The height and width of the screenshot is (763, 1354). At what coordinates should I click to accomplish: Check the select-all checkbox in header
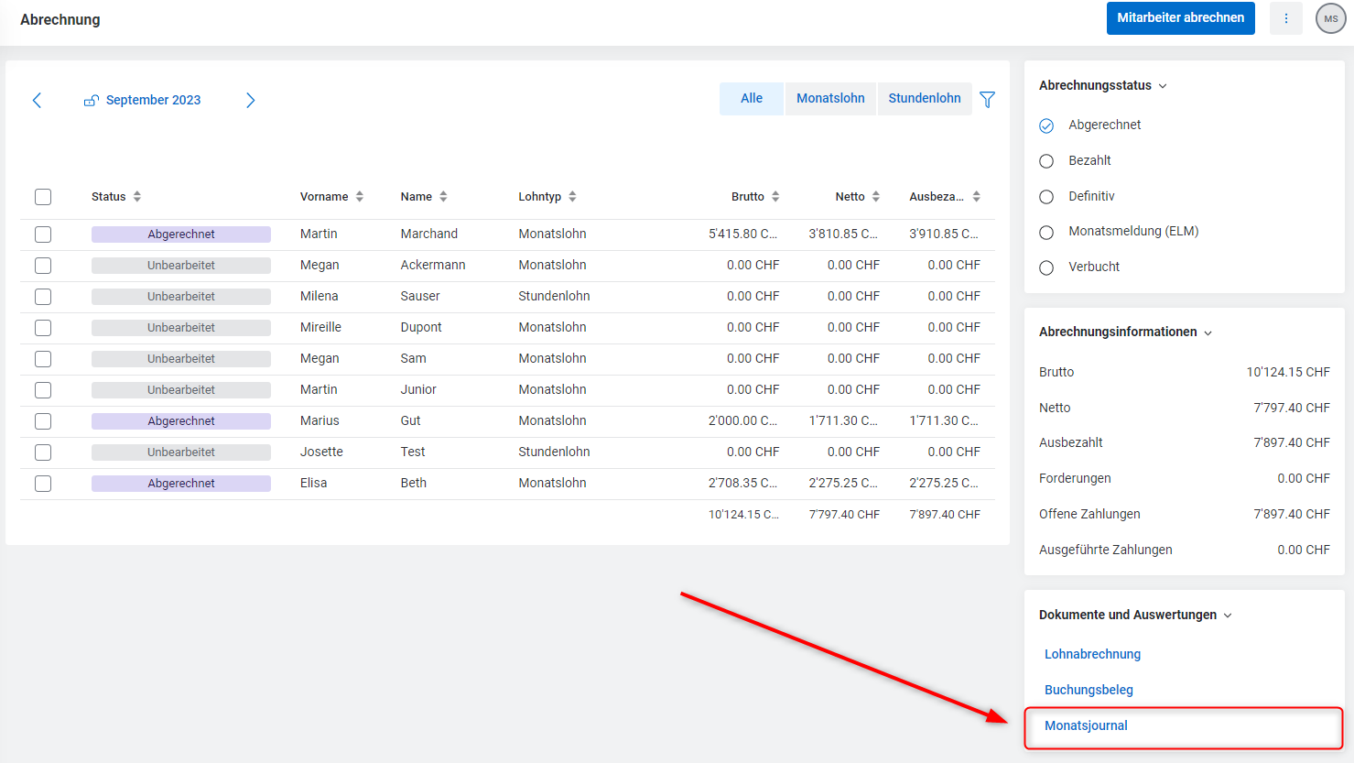[43, 197]
